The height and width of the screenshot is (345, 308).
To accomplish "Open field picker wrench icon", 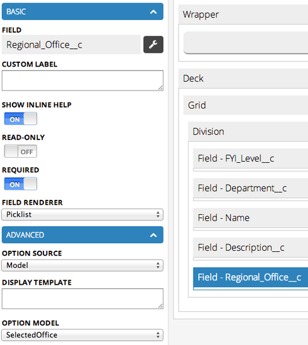I will click(x=153, y=45).
